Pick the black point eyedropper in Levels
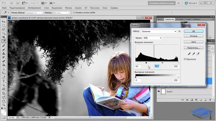Screen dimensions: 216x121 (189, 54)
